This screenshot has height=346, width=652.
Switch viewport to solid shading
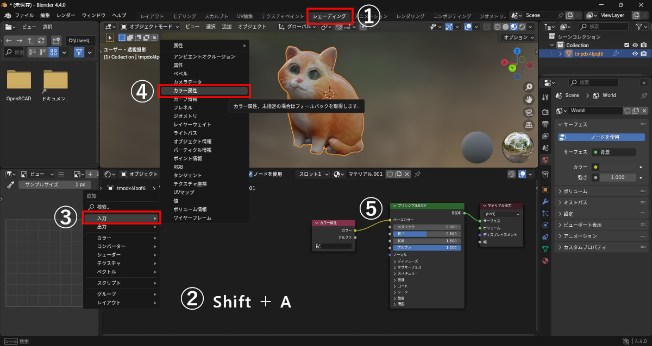point(505,27)
